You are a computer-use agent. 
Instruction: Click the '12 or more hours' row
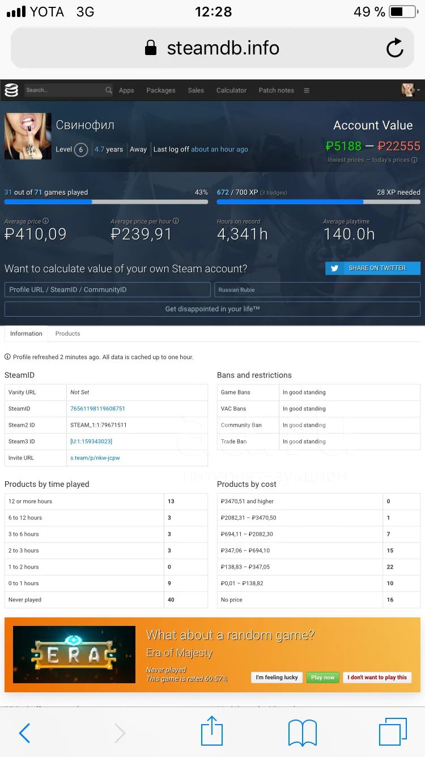106,502
